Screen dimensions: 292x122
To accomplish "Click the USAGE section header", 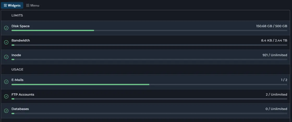I will [x=17, y=69].
